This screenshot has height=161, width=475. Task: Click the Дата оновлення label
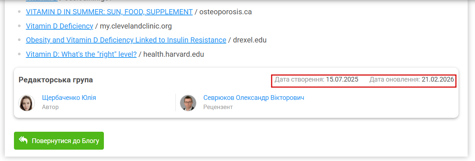395,79
